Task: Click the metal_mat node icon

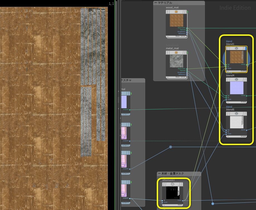Action: click(x=176, y=53)
